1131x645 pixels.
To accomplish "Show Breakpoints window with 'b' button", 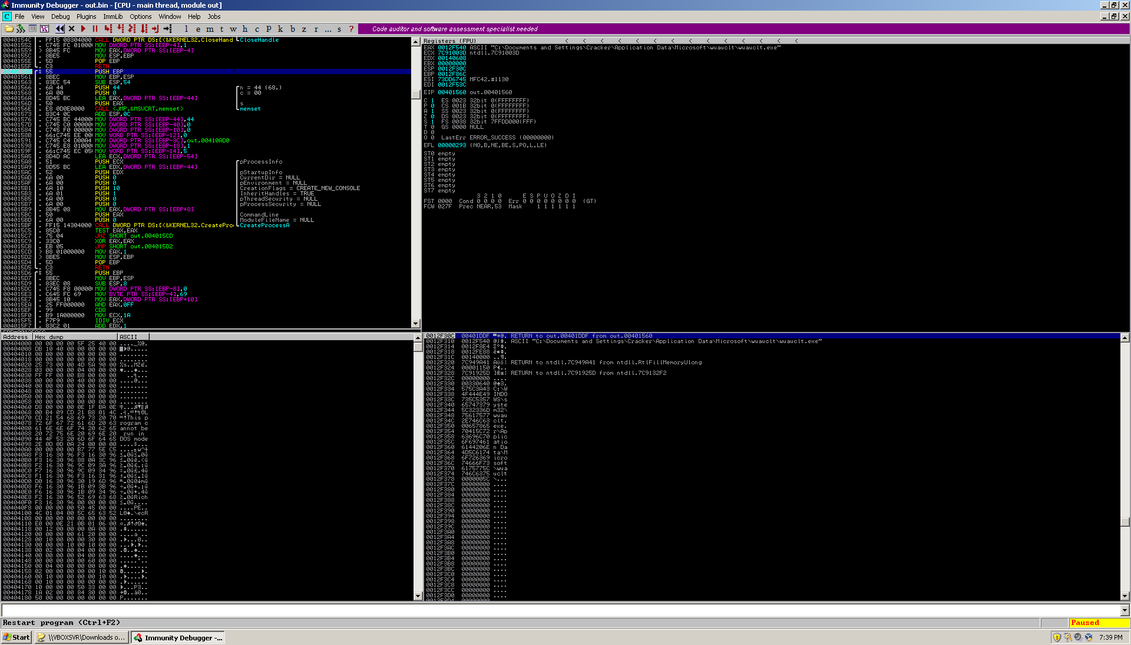I will (292, 29).
